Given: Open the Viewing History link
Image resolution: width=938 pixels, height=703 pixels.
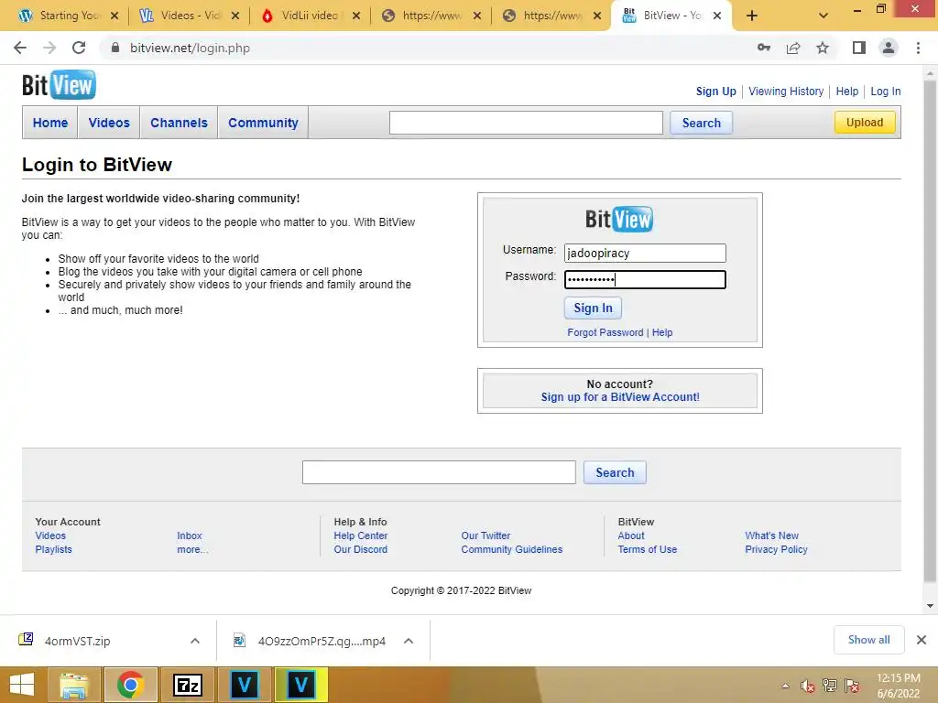Looking at the screenshot, I should (x=786, y=92).
